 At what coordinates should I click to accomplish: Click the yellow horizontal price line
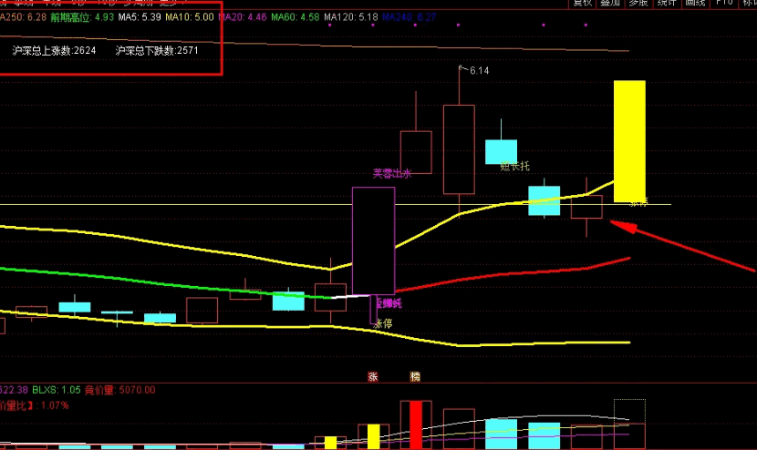[x=336, y=205]
